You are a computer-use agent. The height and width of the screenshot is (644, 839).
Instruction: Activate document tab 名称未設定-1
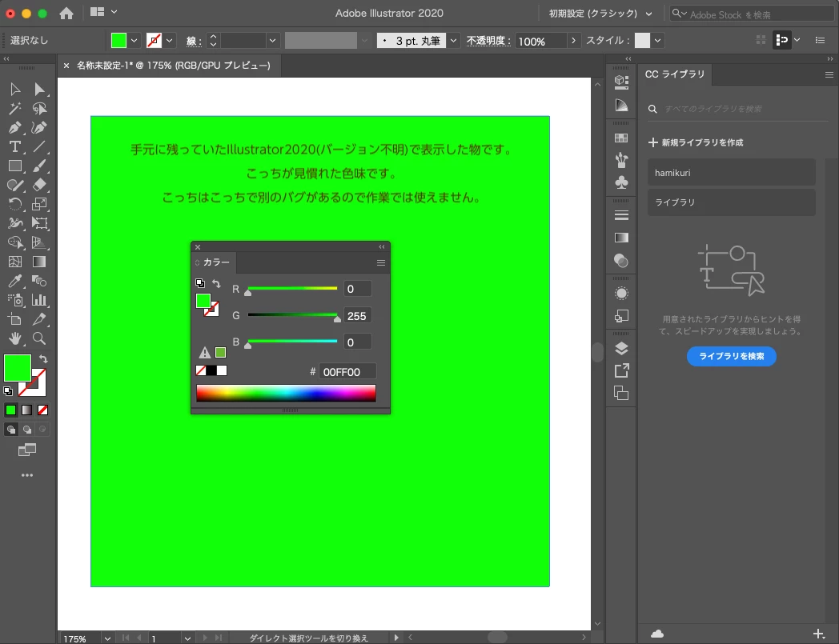[174, 66]
